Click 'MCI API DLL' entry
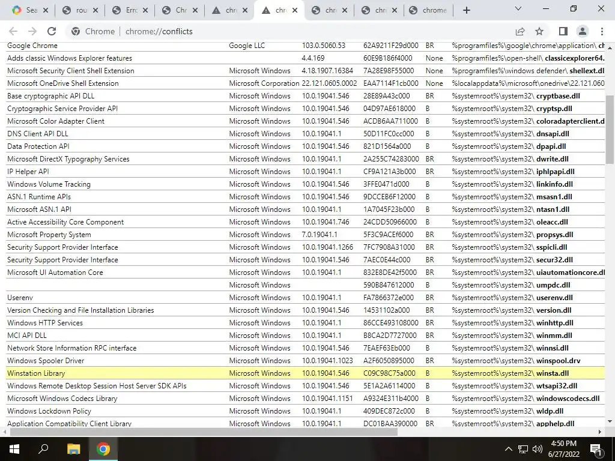Image resolution: width=615 pixels, height=461 pixels. [x=26, y=335]
